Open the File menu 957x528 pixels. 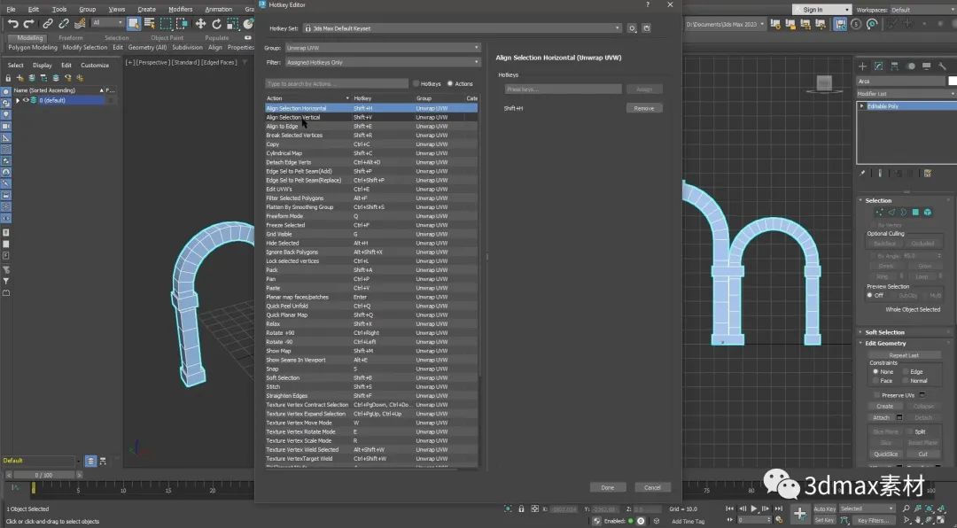coord(11,9)
